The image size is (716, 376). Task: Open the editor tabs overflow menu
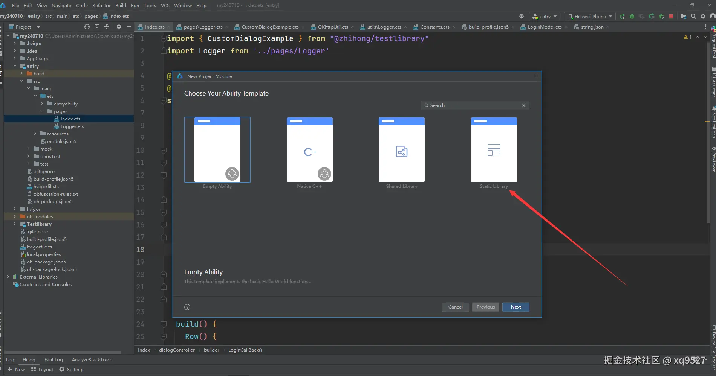point(705,27)
